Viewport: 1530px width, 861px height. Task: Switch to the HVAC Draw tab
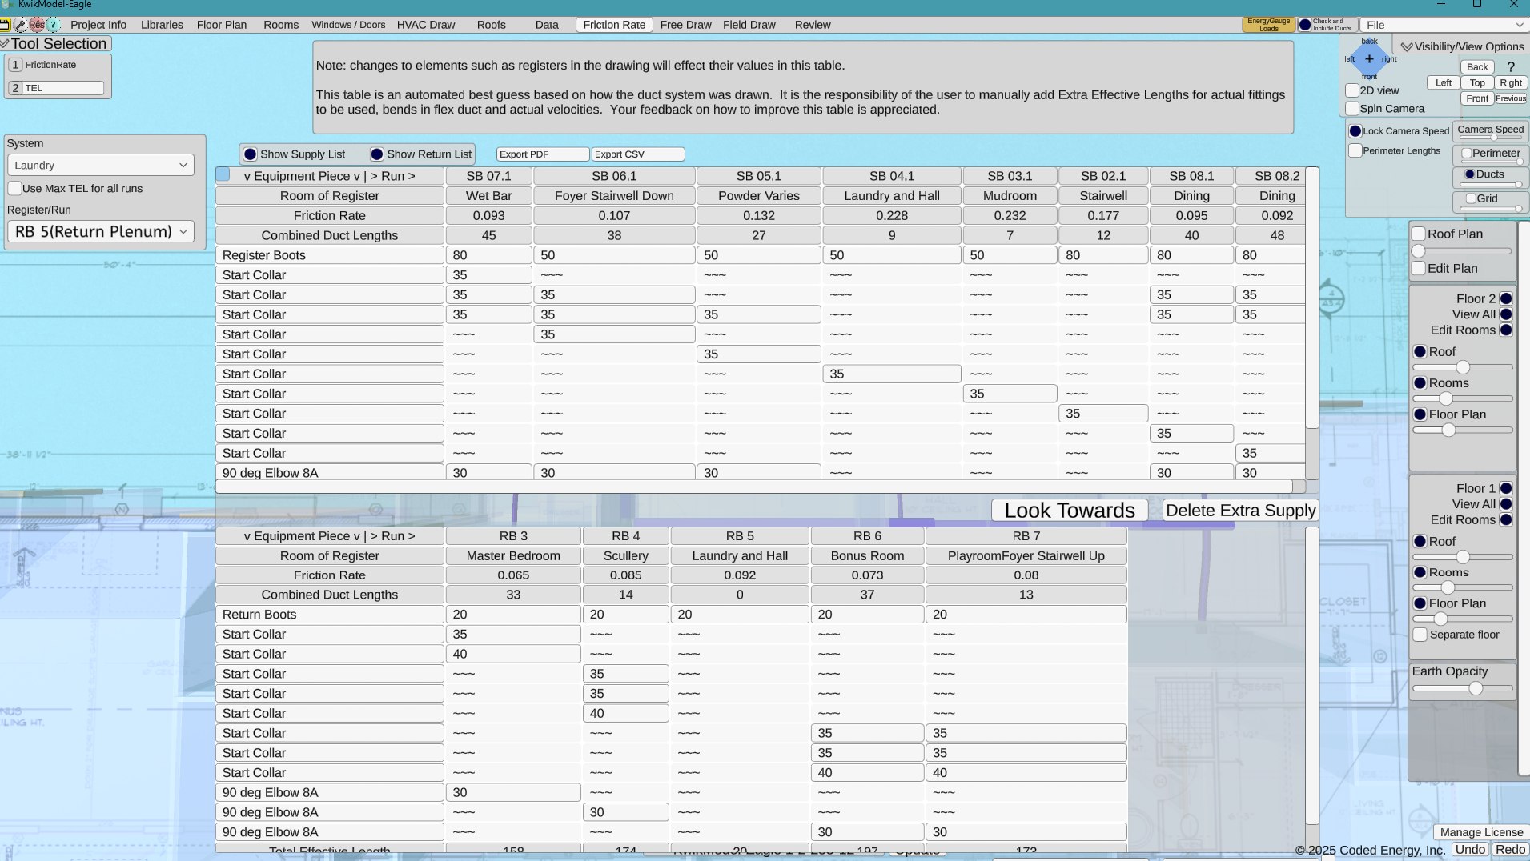[426, 25]
